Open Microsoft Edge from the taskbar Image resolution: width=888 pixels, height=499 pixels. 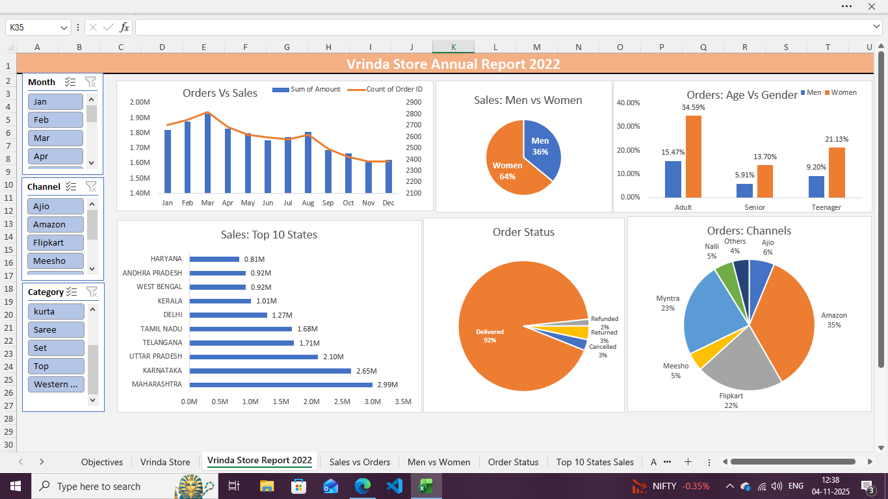(x=363, y=486)
